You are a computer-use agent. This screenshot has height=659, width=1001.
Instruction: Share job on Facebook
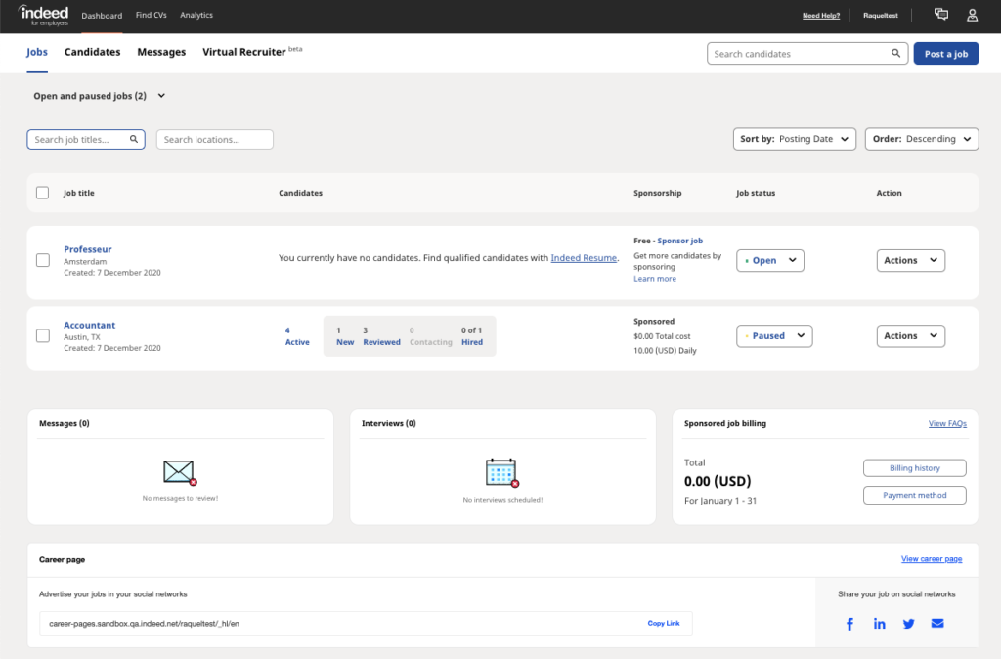(849, 623)
